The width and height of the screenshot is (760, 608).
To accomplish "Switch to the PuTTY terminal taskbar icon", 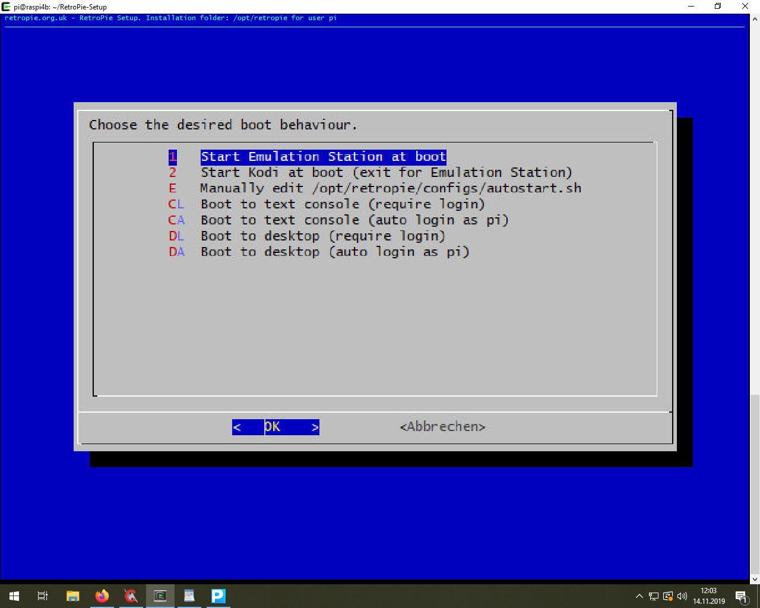I will point(160,596).
